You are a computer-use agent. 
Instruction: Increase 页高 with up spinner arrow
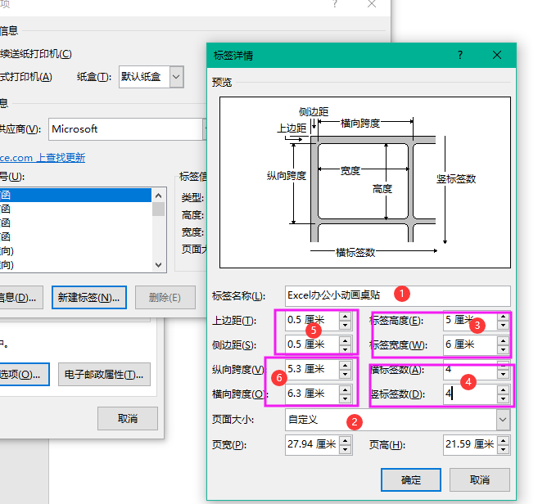point(503,440)
